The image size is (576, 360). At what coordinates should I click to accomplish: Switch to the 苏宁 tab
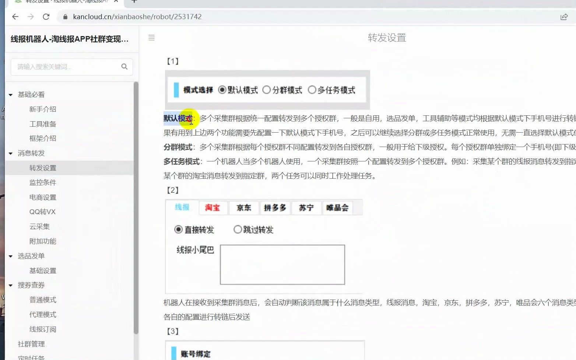pos(306,208)
